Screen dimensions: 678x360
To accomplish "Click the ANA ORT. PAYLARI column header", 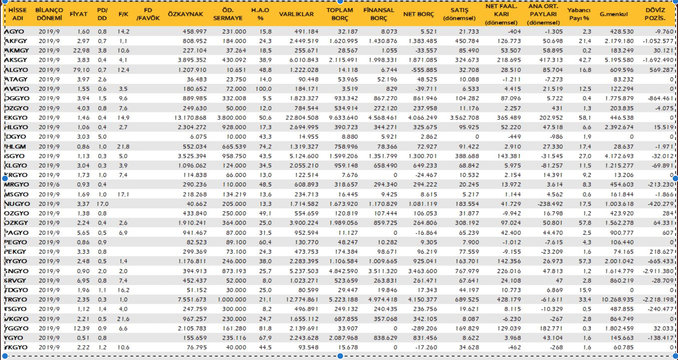I will coord(543,14).
